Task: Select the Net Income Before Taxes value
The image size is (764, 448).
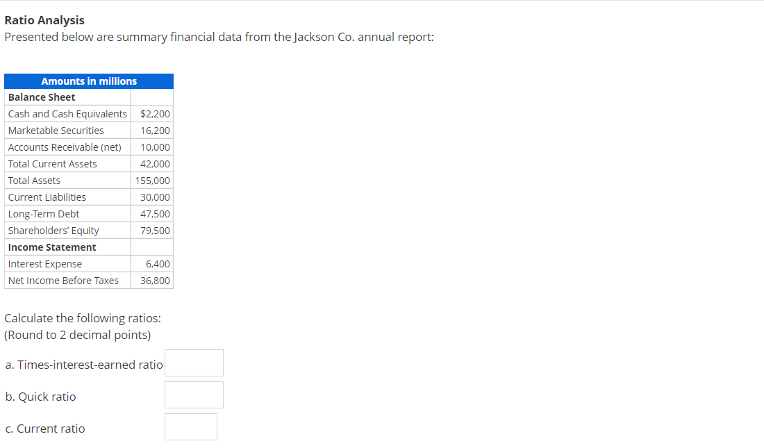Action: 158,280
